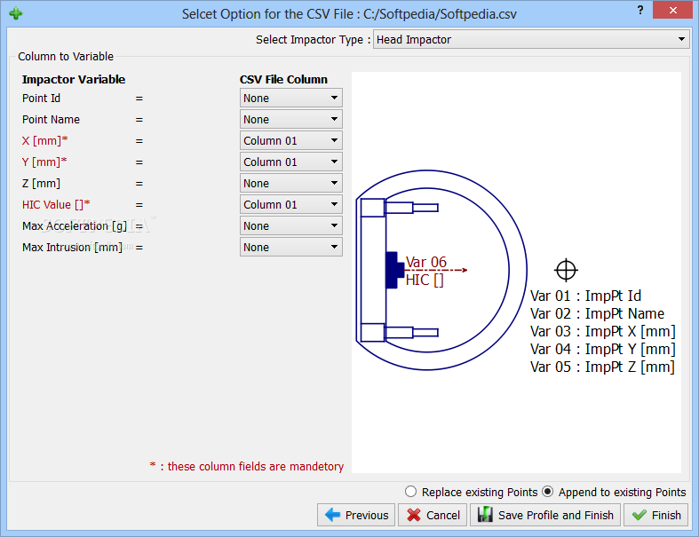This screenshot has height=537, width=699.
Task: Click the 'Point Id' label
Action: [x=41, y=98]
